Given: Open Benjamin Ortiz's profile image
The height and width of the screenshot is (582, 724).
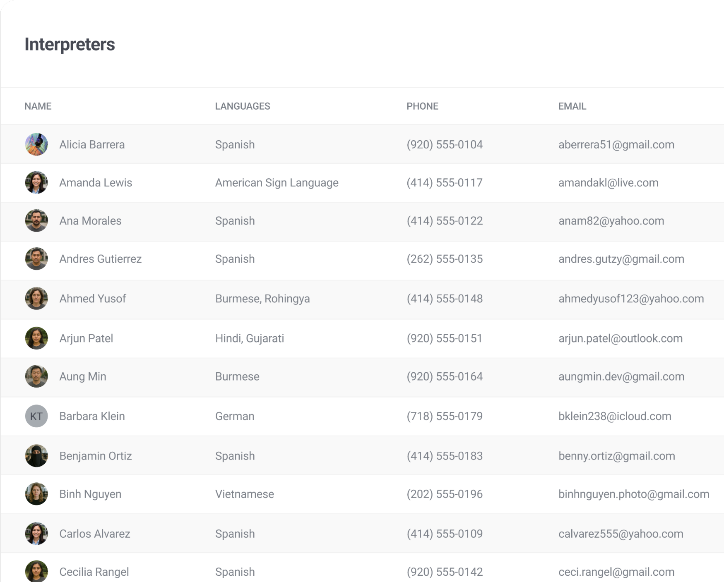Looking at the screenshot, I should (36, 455).
